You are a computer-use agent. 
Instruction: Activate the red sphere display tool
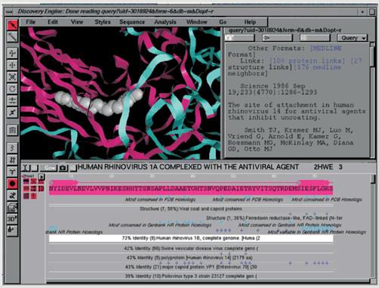click(x=12, y=184)
